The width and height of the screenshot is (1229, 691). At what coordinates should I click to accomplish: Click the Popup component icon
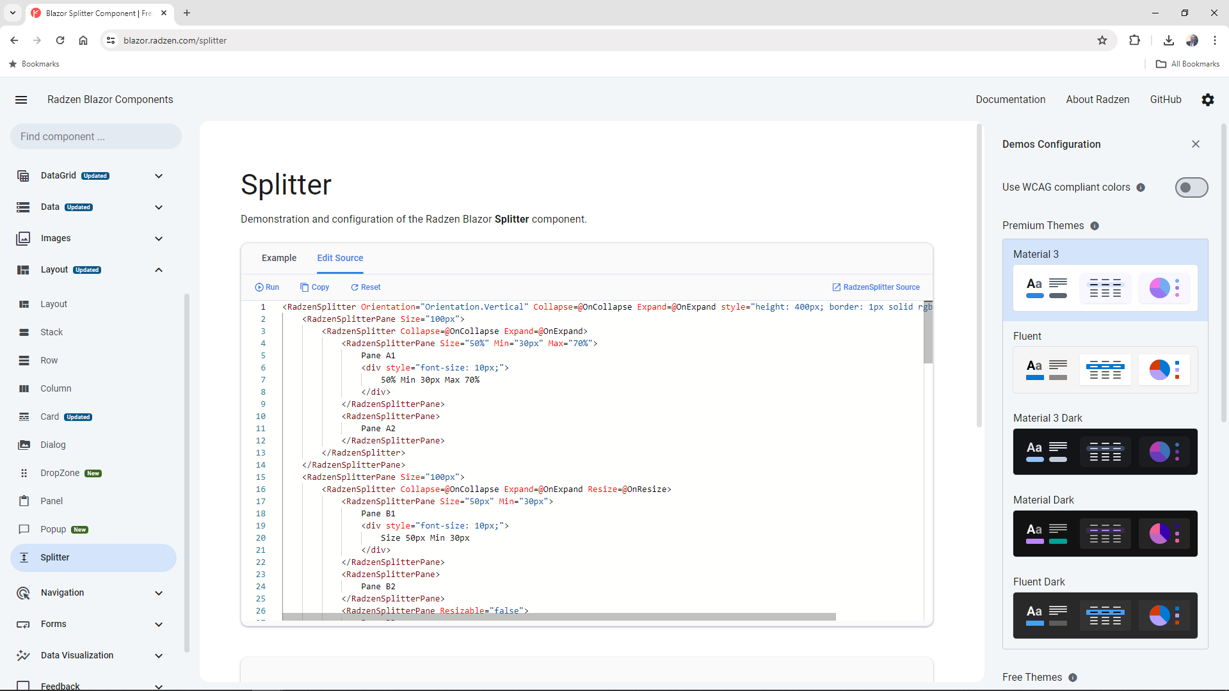[24, 530]
